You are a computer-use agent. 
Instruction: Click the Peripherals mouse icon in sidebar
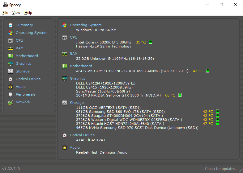(11, 94)
